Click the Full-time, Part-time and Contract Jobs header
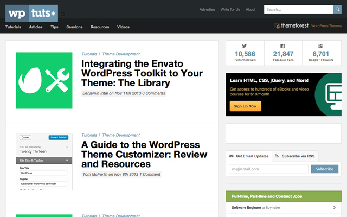Screen dimensions: 347x217 284,196
